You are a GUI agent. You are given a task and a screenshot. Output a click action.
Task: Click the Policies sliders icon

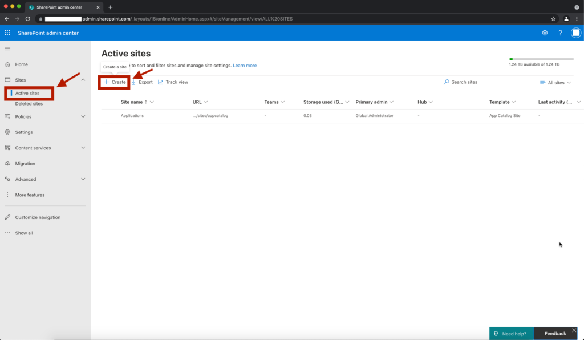(7, 116)
